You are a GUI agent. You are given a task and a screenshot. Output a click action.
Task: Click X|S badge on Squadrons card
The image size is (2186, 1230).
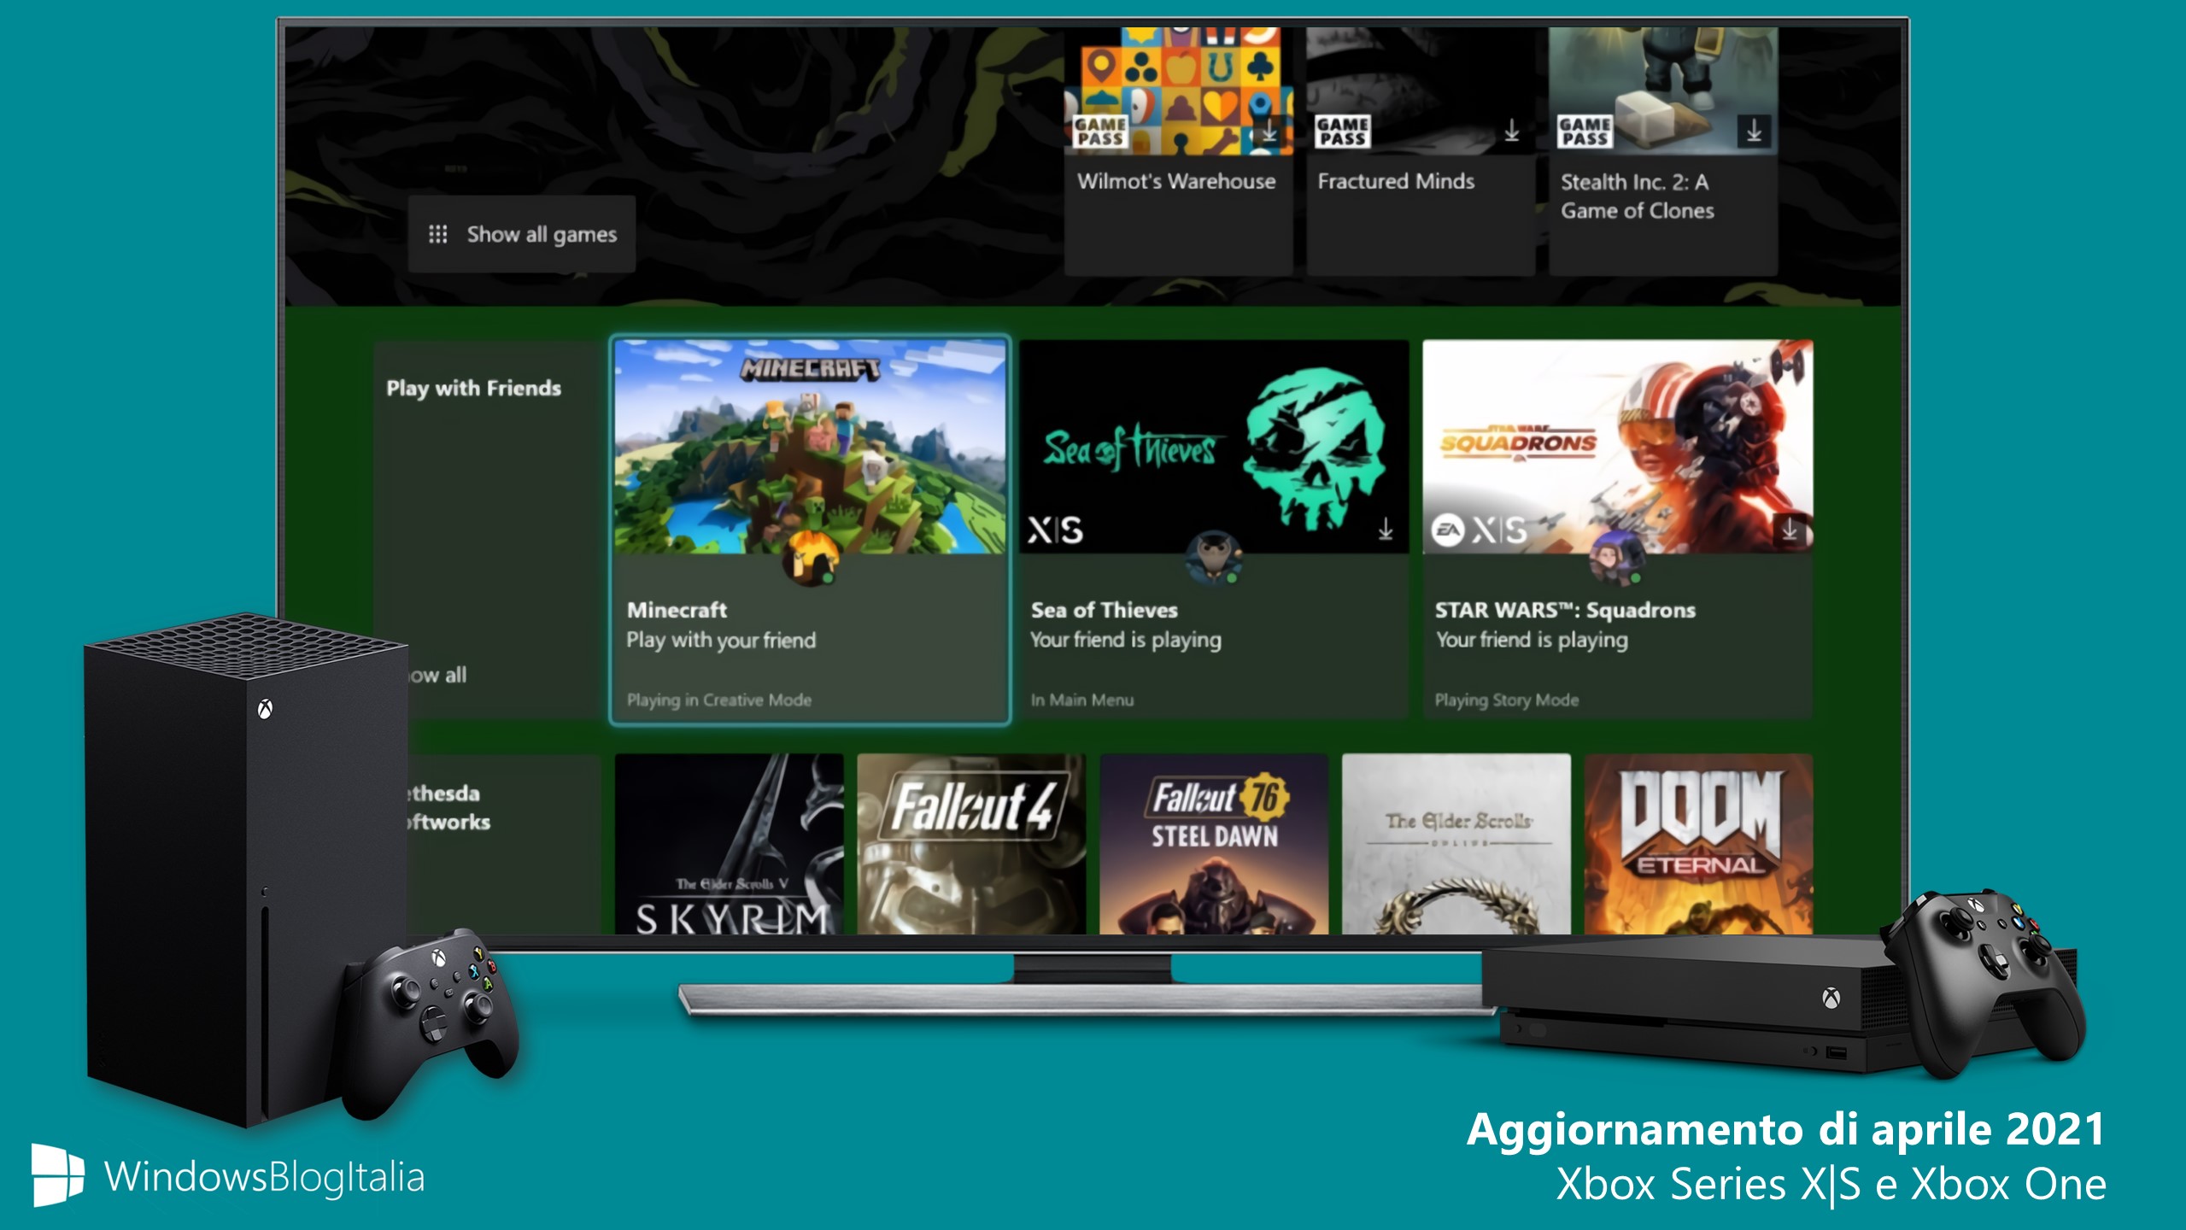[x=1498, y=530]
